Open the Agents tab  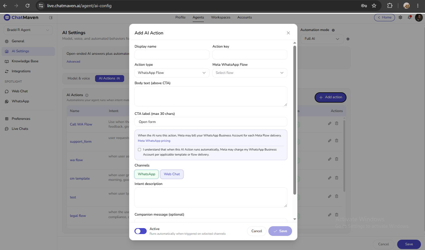(x=198, y=18)
